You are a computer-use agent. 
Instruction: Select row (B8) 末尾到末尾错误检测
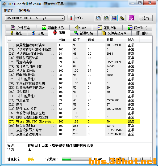74,83
